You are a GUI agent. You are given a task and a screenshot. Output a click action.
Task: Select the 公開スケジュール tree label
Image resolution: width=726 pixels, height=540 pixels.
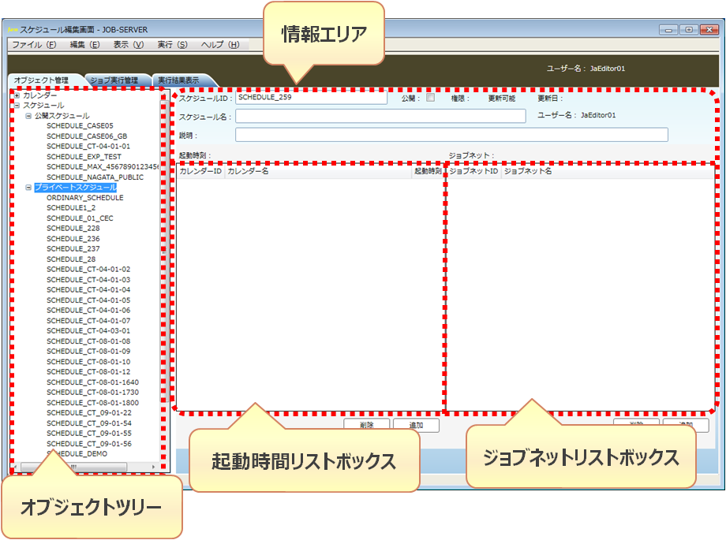tap(62, 116)
